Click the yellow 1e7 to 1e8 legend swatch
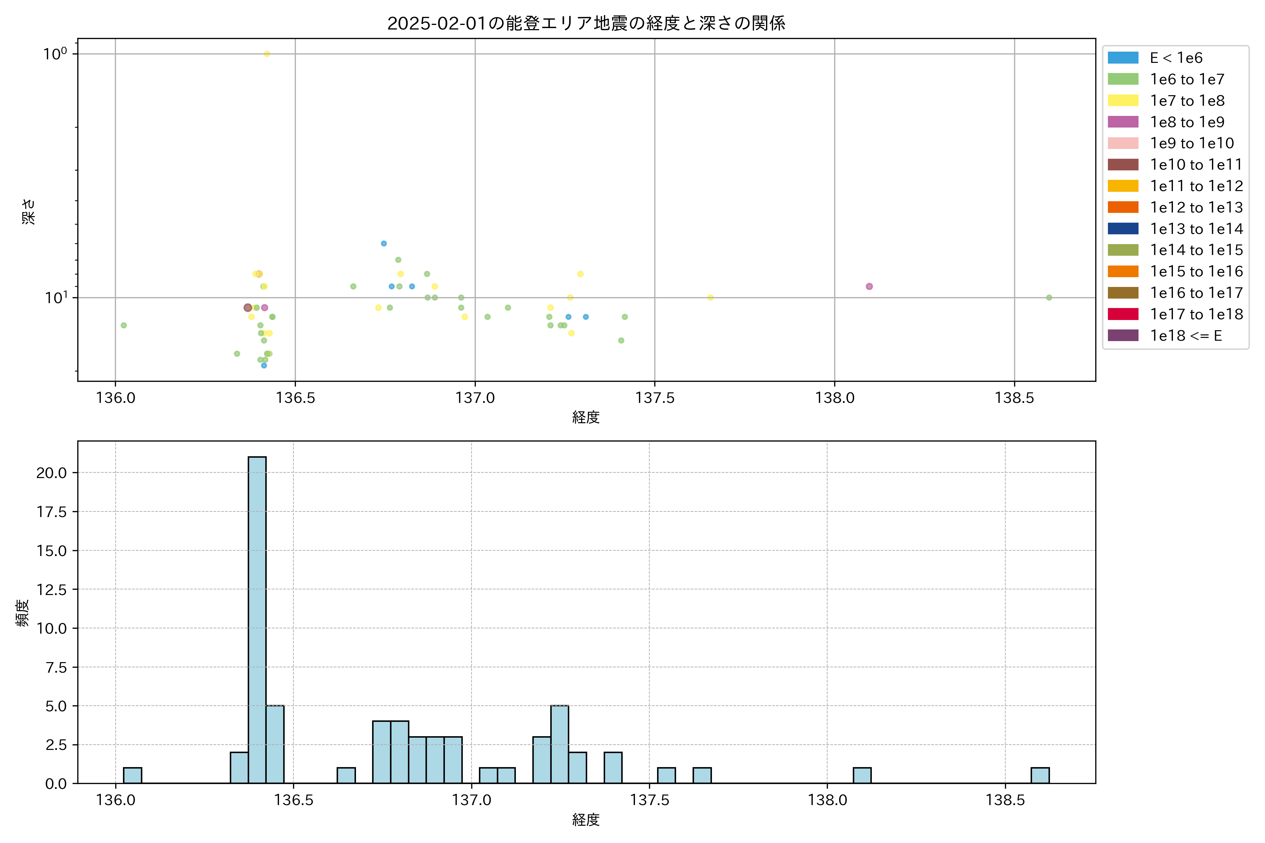The width and height of the screenshot is (1265, 843). 1122,100
